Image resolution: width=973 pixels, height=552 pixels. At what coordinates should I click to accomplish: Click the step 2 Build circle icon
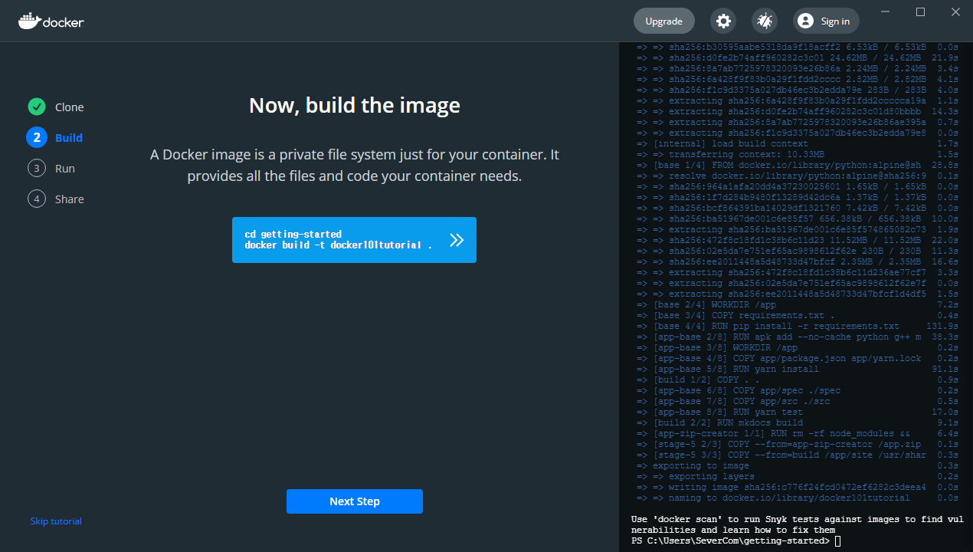coord(37,138)
